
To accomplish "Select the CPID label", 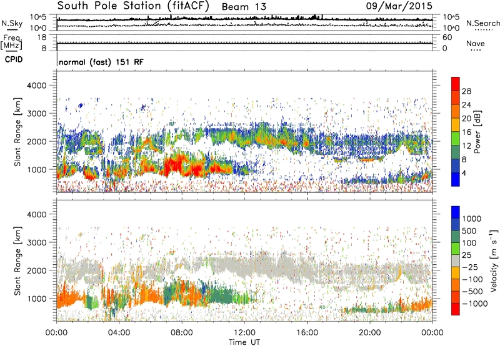I will coord(14,59).
